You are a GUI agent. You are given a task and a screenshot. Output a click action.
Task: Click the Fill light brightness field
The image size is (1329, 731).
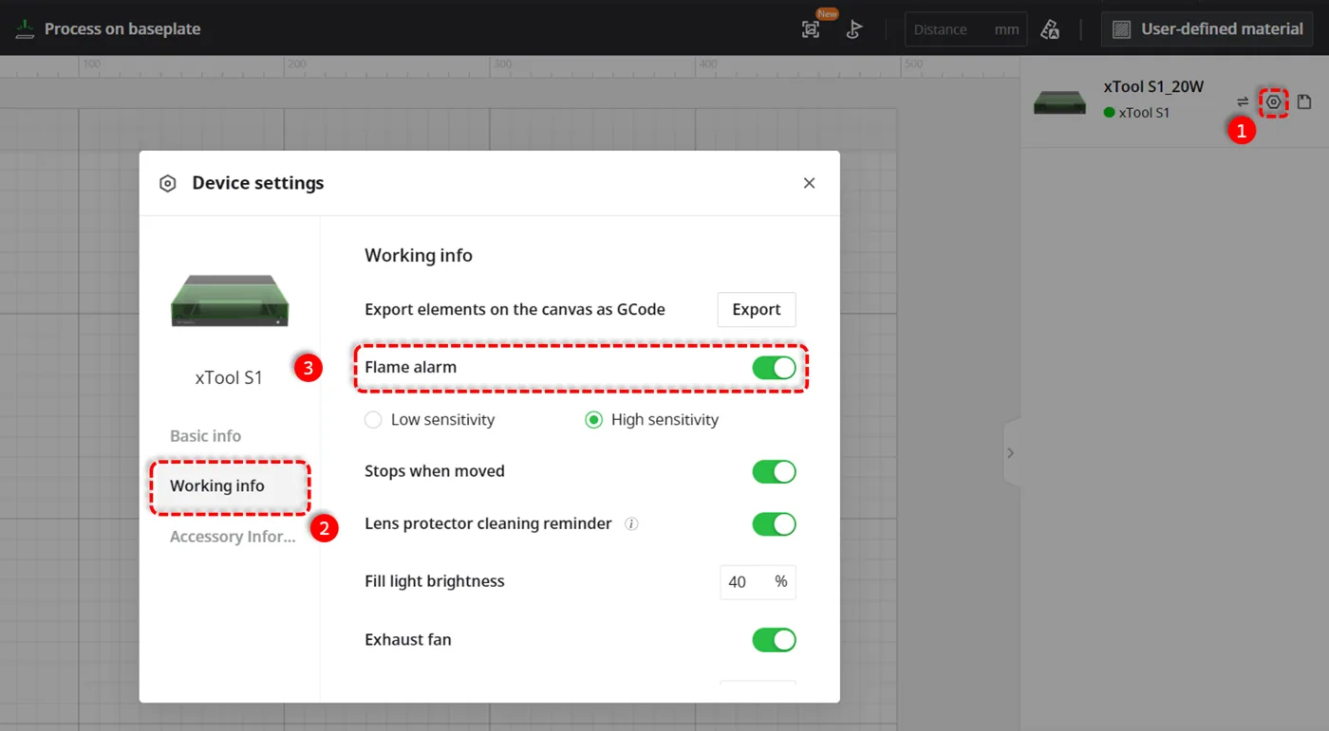(758, 582)
